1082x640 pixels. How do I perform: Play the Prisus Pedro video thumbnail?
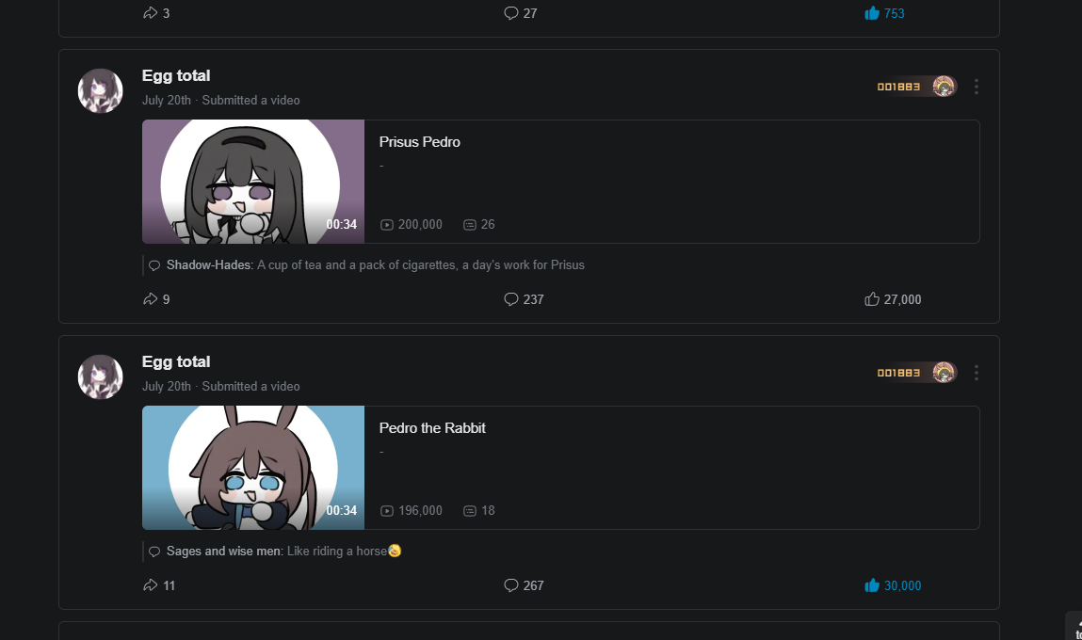(x=253, y=182)
